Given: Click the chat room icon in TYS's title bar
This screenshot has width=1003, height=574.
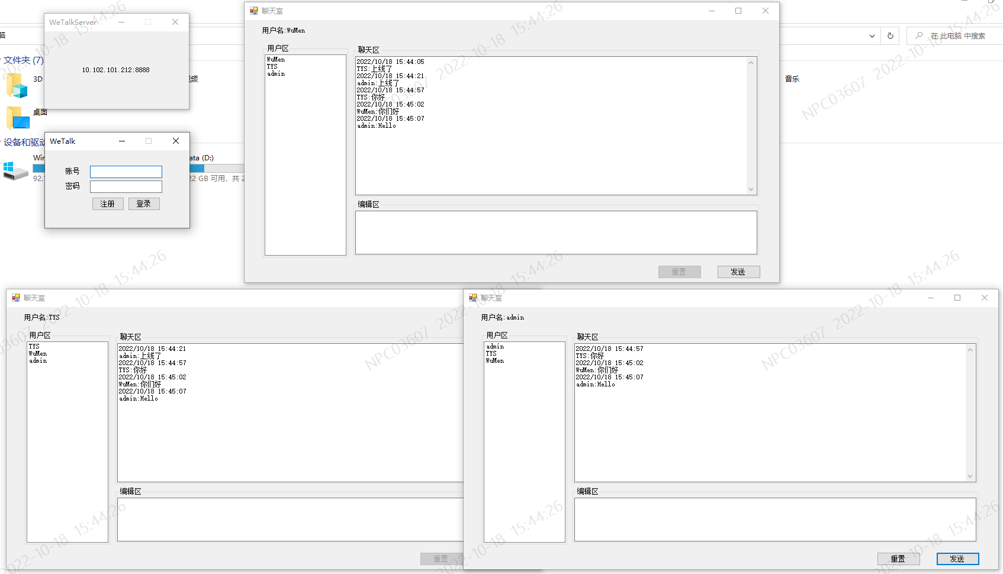Looking at the screenshot, I should click(x=16, y=298).
